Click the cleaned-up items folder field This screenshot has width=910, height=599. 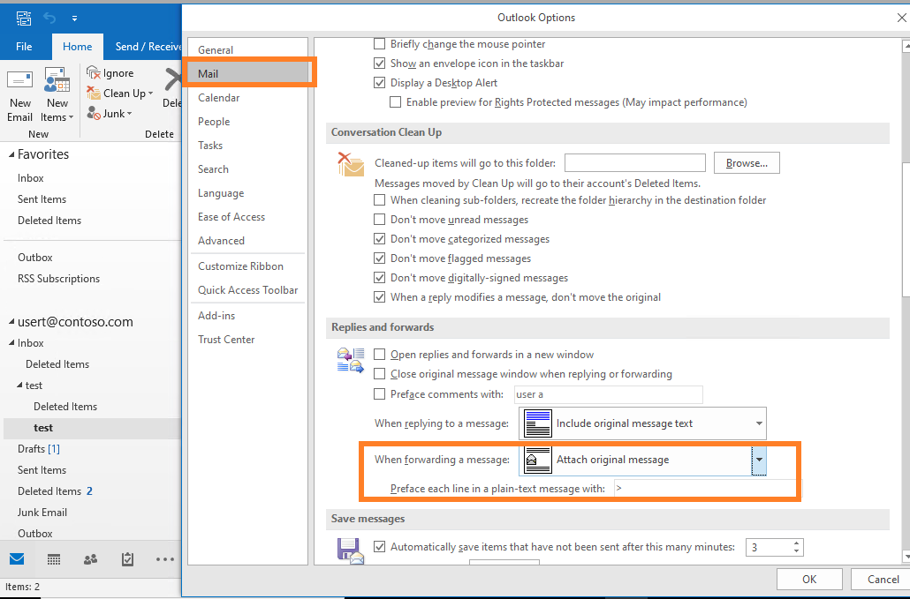point(635,163)
